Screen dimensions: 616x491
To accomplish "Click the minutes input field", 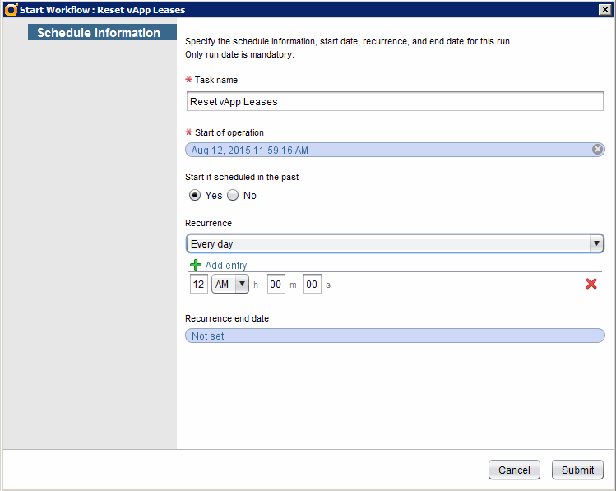I will (x=276, y=284).
